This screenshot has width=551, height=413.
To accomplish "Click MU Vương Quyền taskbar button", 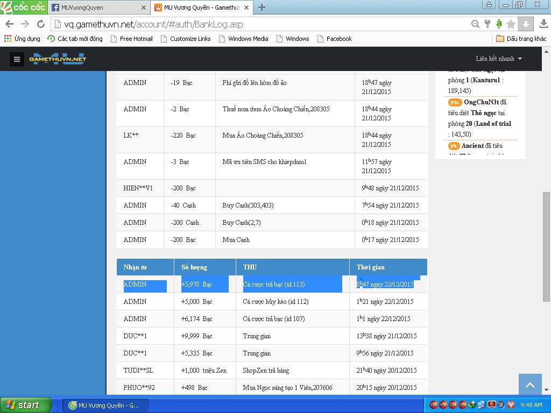I will 105,405.
